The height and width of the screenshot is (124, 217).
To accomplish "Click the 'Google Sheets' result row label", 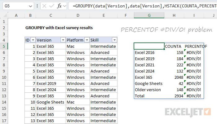I will click(149, 83).
